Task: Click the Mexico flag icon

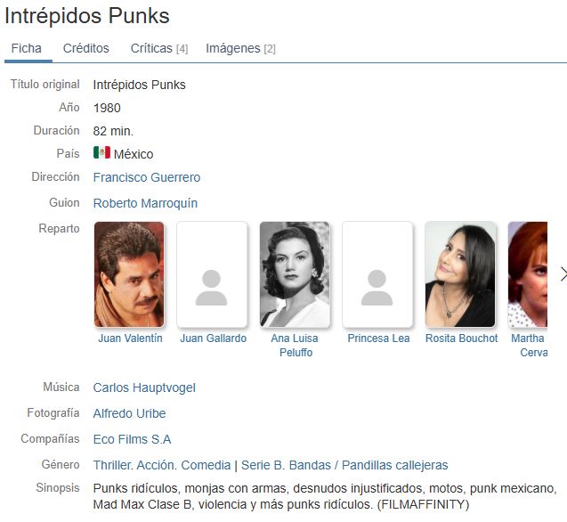Action: click(101, 152)
